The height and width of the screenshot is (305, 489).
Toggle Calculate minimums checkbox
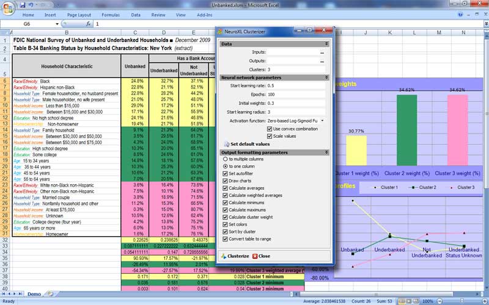pyautogui.click(x=225, y=203)
